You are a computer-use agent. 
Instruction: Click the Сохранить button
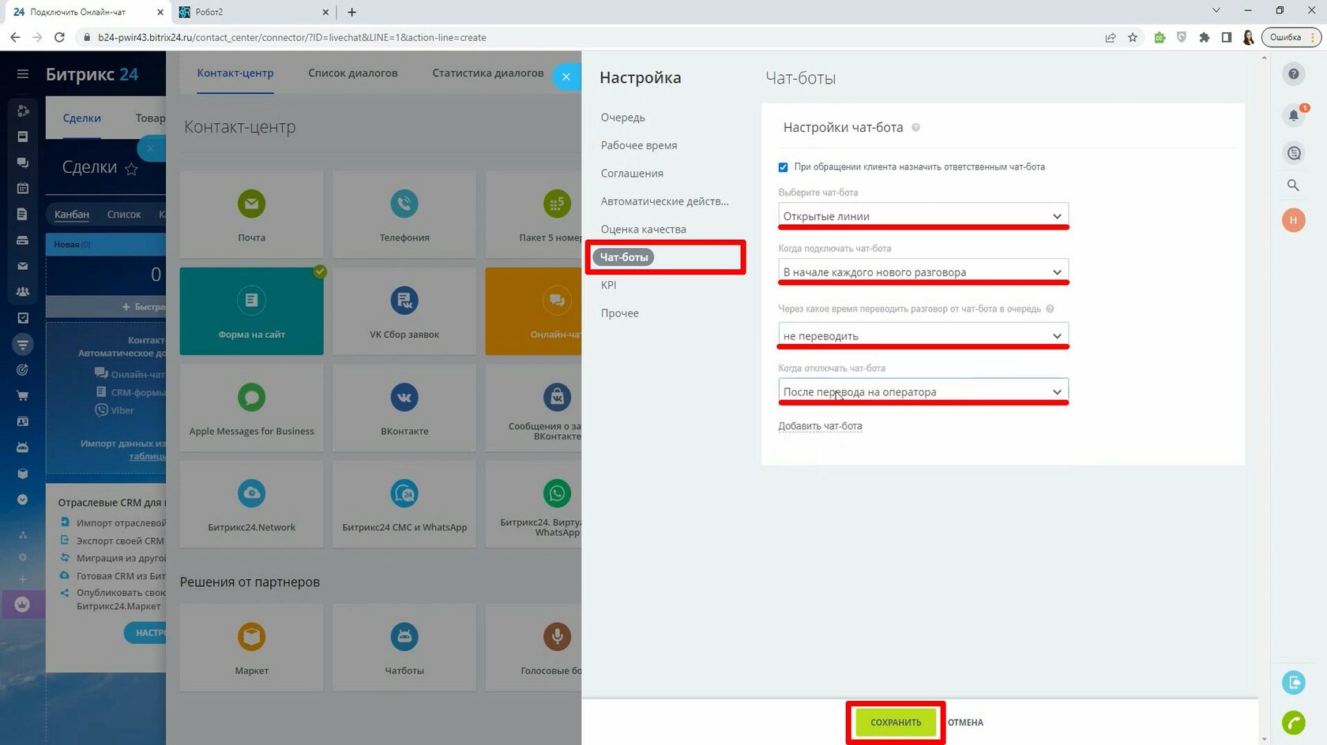click(x=896, y=722)
